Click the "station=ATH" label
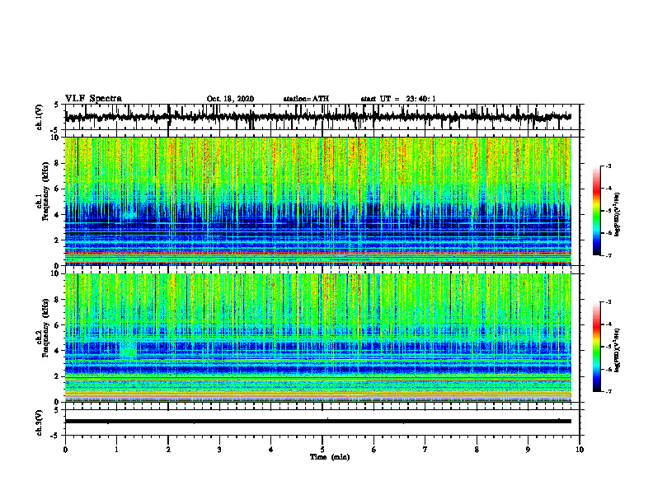 point(306,99)
